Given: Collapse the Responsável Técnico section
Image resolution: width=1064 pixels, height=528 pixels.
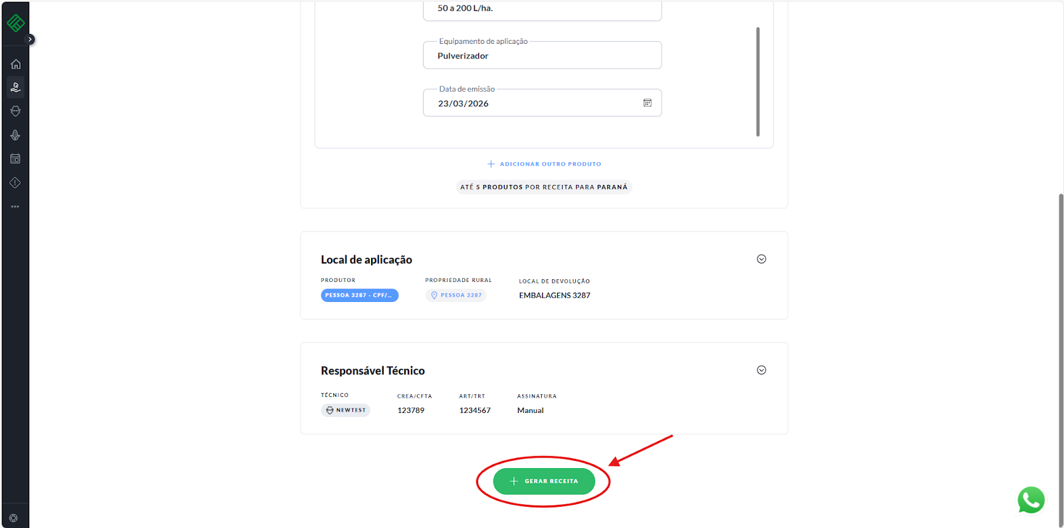Looking at the screenshot, I should [761, 370].
